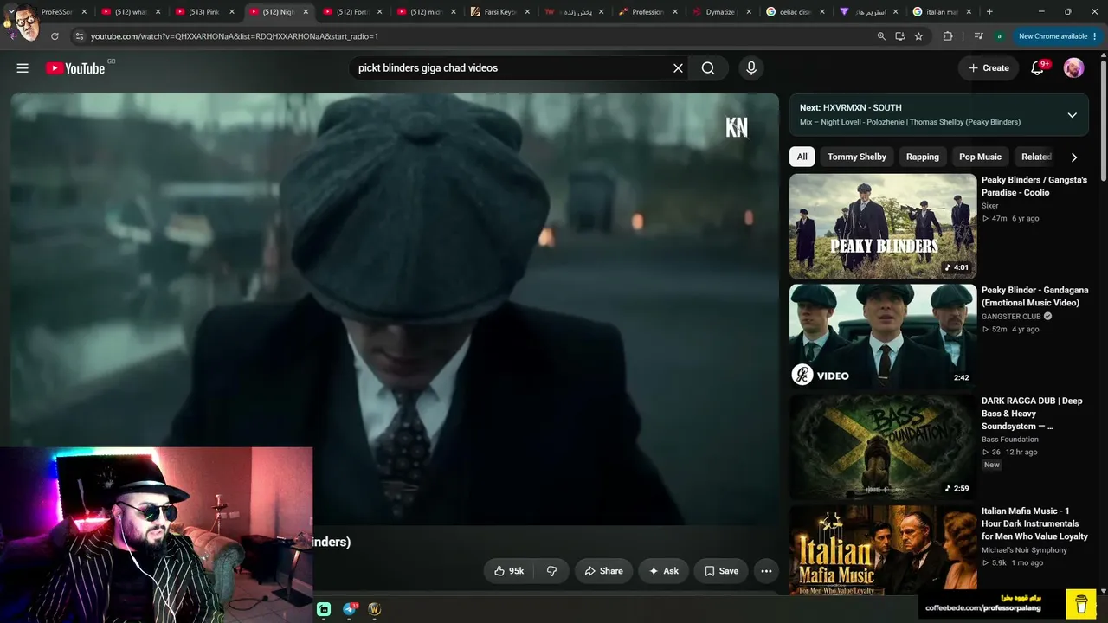
Task: Open more actions three-dot menu
Action: (766, 571)
